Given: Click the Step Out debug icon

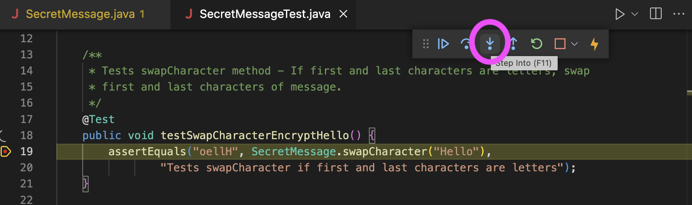Looking at the screenshot, I should click(x=514, y=44).
